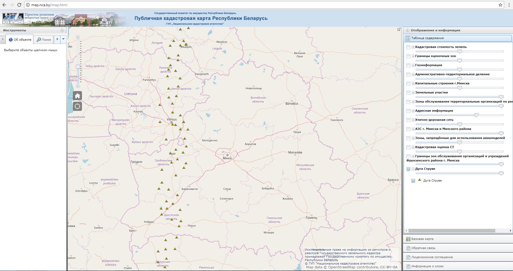The width and height of the screenshot is (513, 271).
Task: Bookmark page with the star icon
Action: tap(500, 5)
